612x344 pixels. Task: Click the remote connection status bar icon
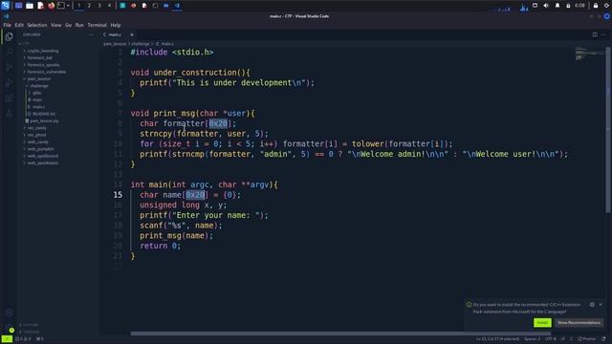click(x=7, y=339)
